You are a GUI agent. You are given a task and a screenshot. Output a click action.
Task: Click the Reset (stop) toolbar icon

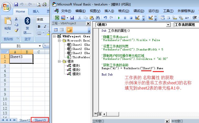click(x=131, y=18)
